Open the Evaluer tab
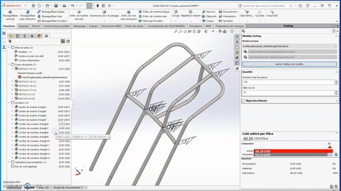 [x=93, y=26]
